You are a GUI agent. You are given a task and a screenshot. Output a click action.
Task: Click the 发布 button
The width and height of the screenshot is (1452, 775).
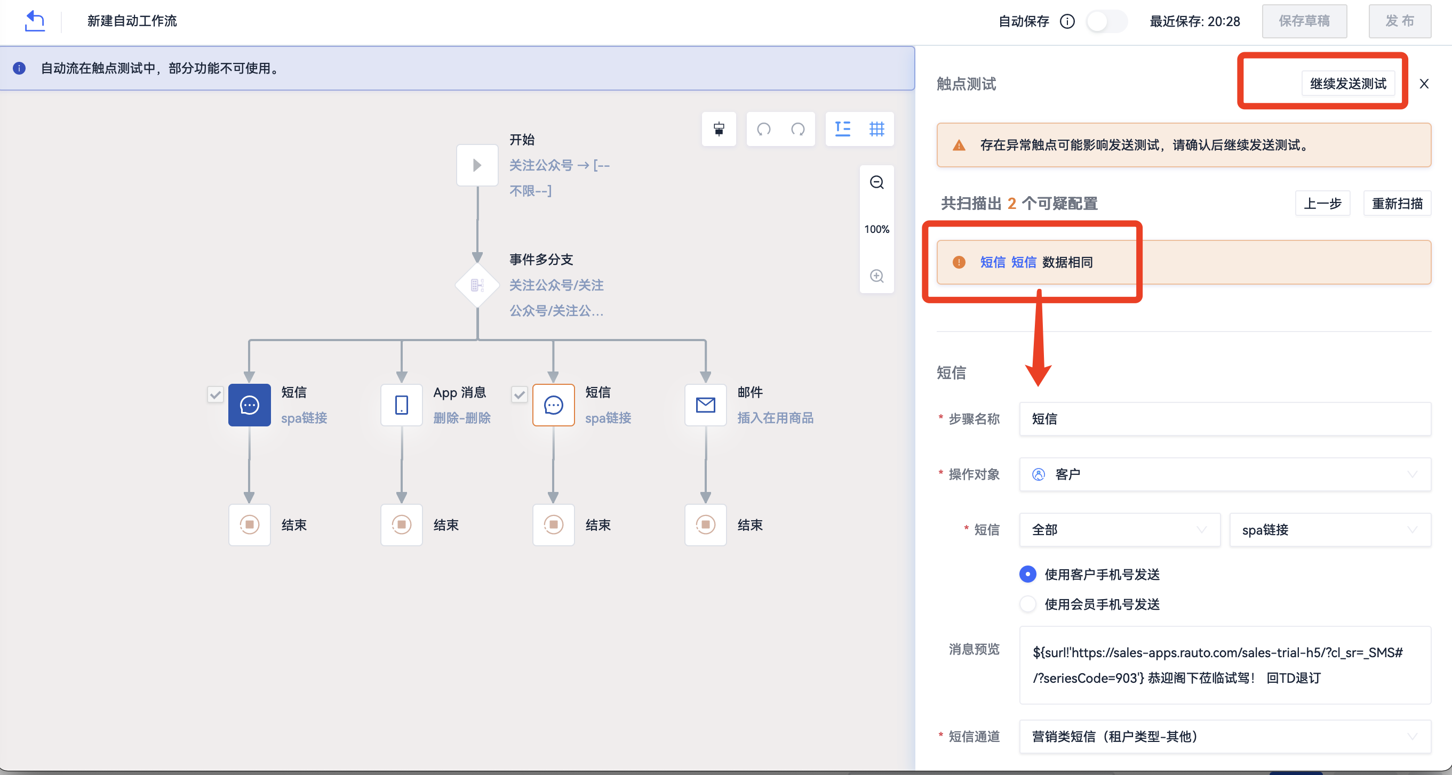click(x=1400, y=21)
